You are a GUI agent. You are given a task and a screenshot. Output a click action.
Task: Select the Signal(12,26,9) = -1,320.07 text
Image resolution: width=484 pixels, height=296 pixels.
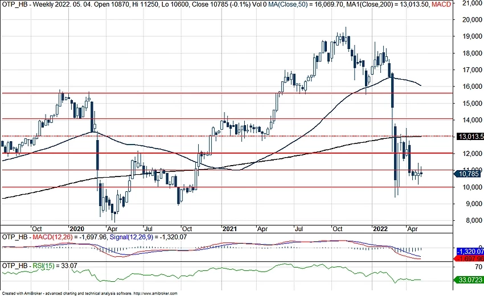(x=148, y=237)
